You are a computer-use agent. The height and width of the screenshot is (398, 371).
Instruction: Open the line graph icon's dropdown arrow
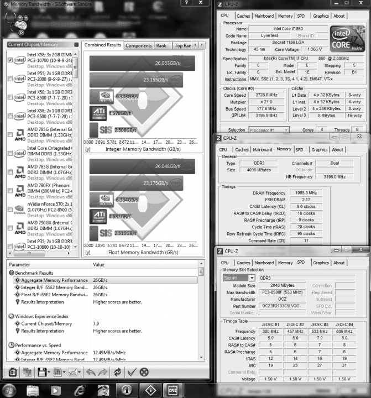point(80,373)
